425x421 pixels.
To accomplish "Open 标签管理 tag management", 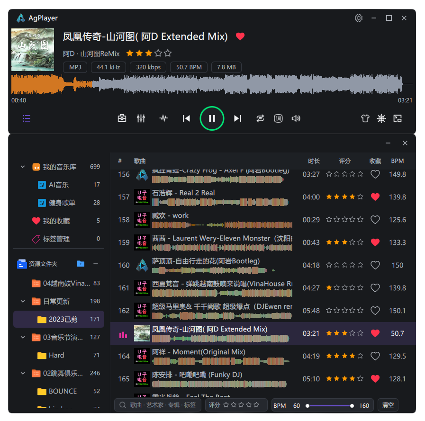I will [x=59, y=239].
